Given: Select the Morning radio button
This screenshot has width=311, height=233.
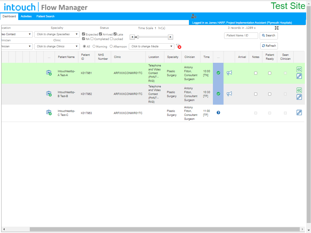Looking at the screenshot, I should coord(94,46).
